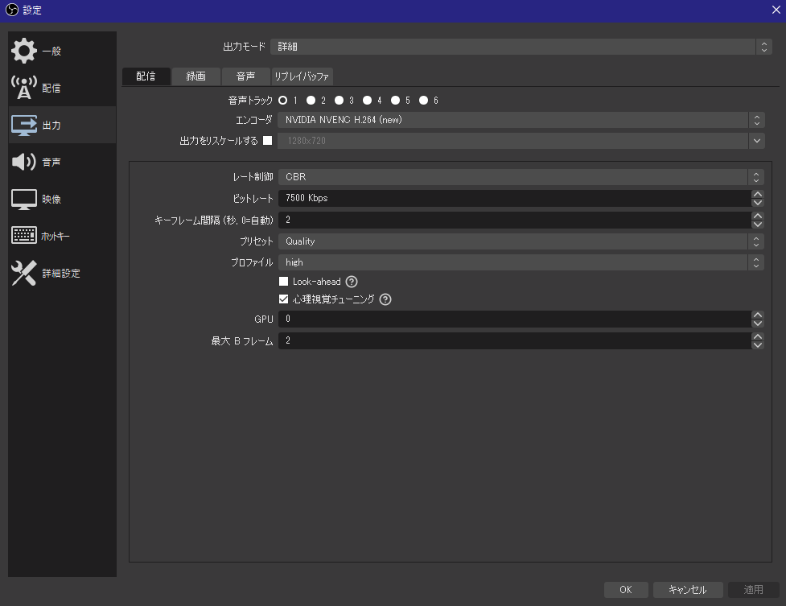Open 詳細設定 tools icon in sidebar
This screenshot has height=606, width=786.
24,273
